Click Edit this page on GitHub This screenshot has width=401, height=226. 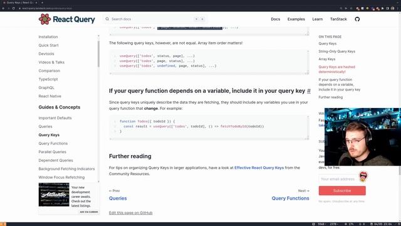(x=131, y=213)
